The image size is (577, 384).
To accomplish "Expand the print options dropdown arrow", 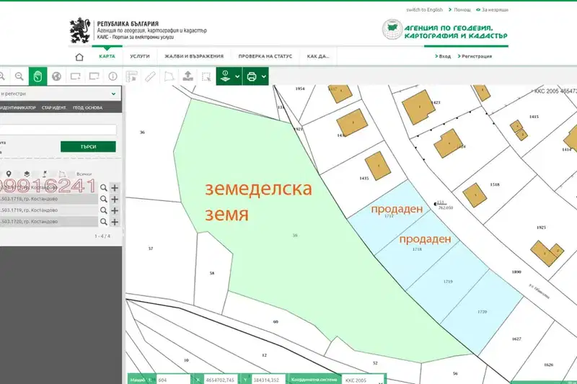I will 264,76.
